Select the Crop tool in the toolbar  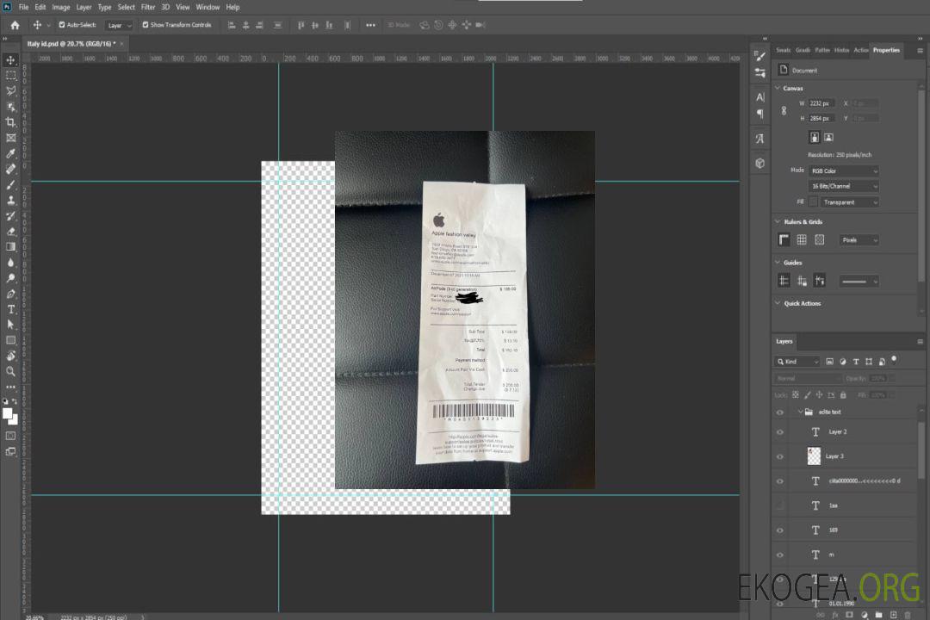11,122
